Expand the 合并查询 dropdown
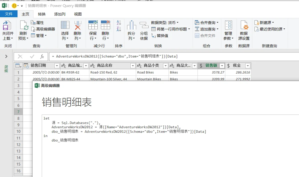 pyautogui.click(x=218, y=22)
